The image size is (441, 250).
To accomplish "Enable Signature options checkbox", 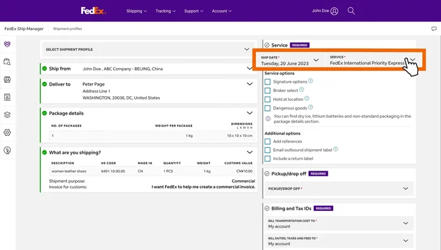I will [x=268, y=82].
